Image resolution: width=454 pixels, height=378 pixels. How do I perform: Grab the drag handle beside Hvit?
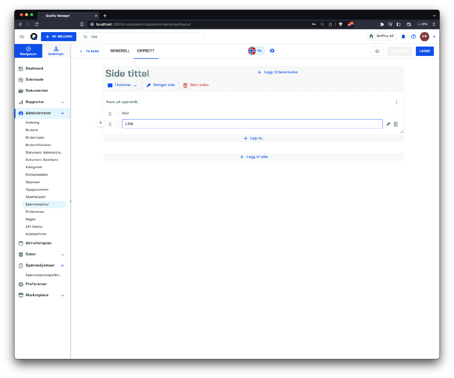pyautogui.click(x=110, y=114)
